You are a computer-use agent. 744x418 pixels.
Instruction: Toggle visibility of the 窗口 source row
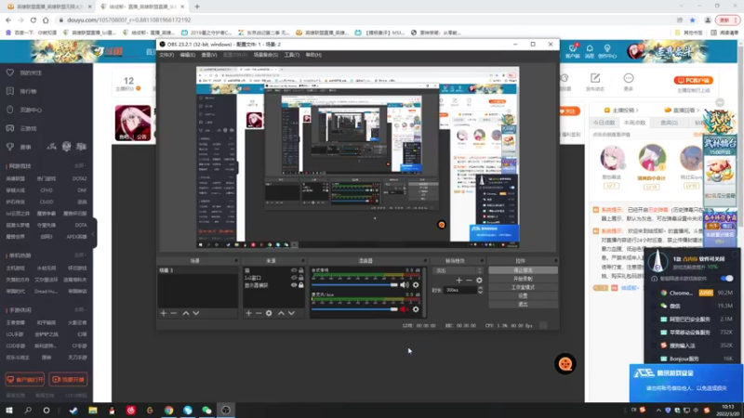[x=294, y=278]
